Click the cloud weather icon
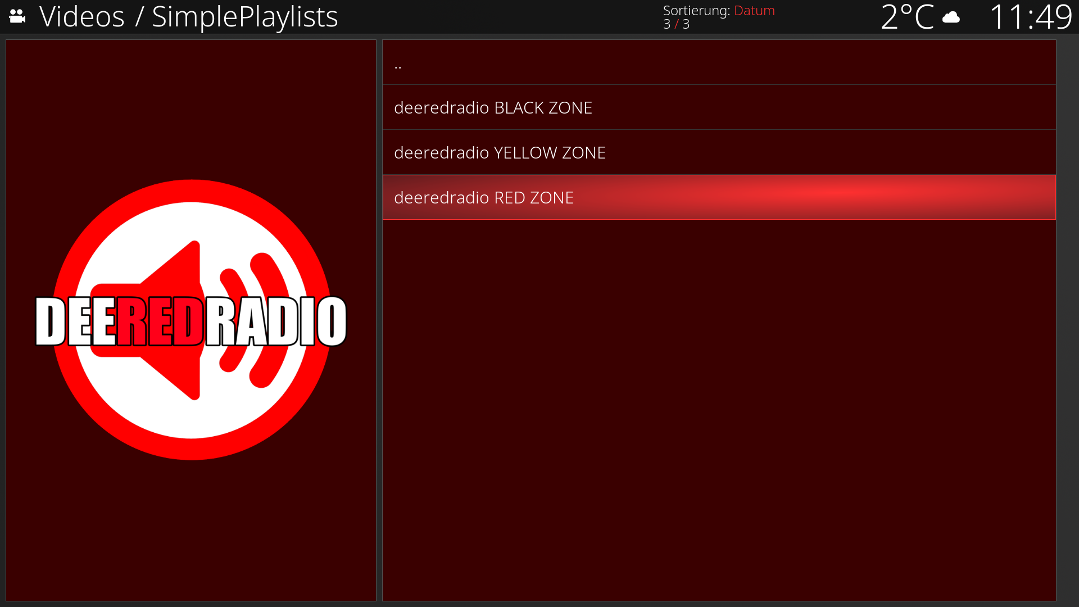The image size is (1079, 607). (x=951, y=17)
